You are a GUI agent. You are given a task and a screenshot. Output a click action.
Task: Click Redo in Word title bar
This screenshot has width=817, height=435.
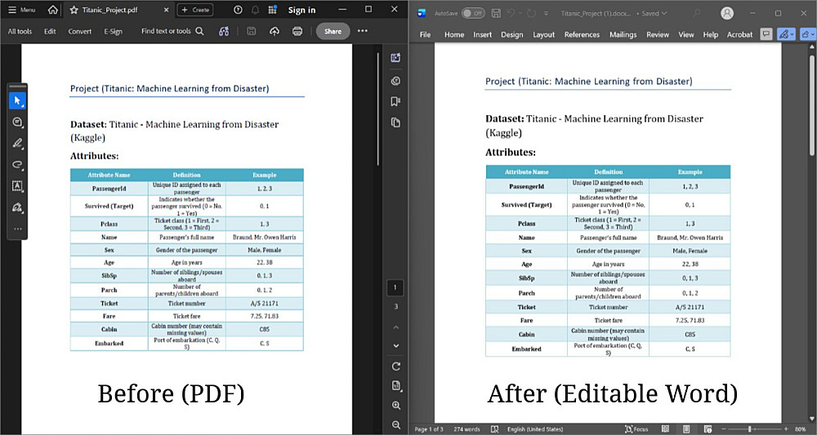coord(531,13)
